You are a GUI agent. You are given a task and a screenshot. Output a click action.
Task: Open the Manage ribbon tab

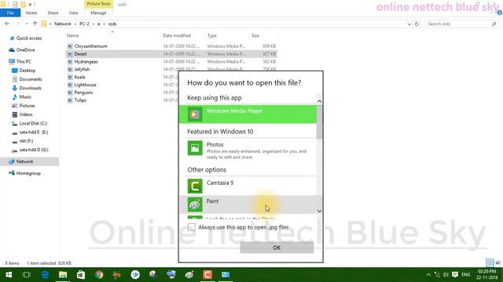[98, 13]
